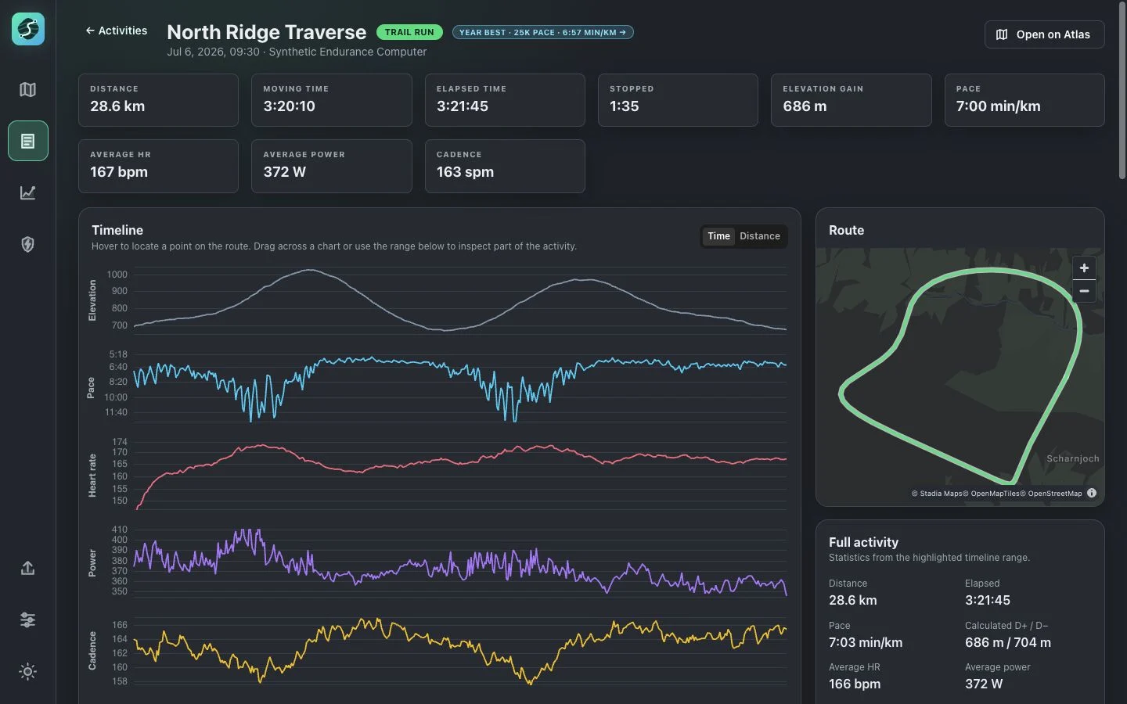Open the shield bolt sidebar icon
Screen dimensions: 1127x704
28,244
